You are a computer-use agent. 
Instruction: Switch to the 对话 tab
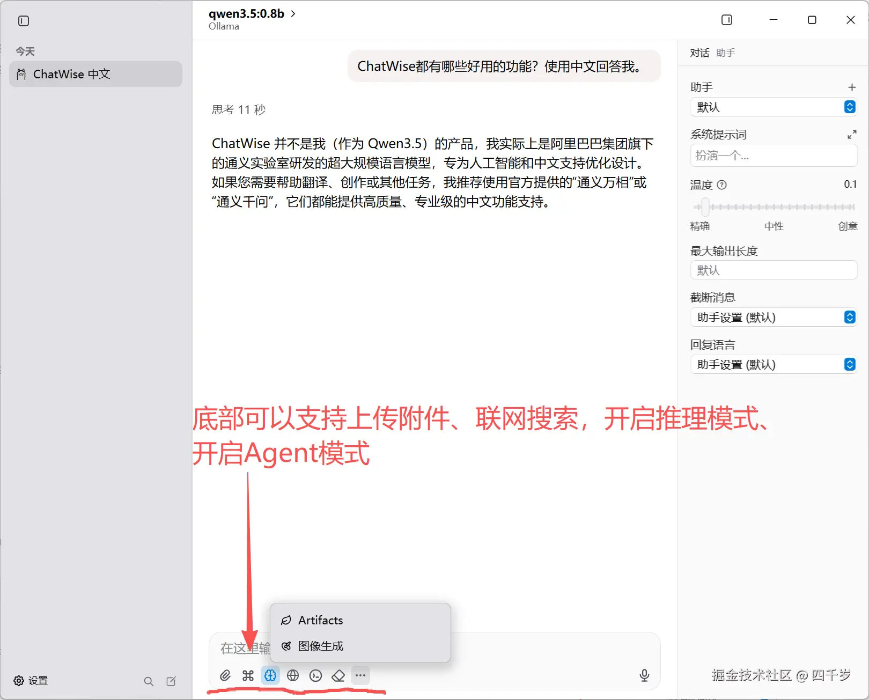(699, 53)
